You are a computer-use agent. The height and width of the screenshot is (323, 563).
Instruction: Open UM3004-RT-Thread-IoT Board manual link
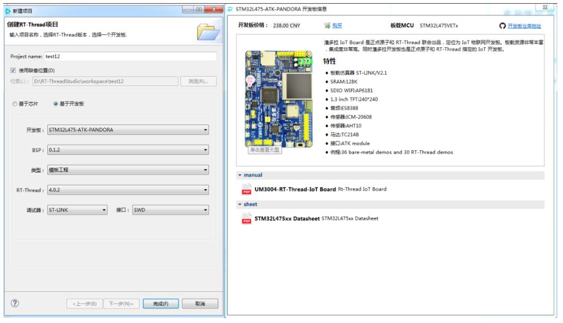click(295, 189)
